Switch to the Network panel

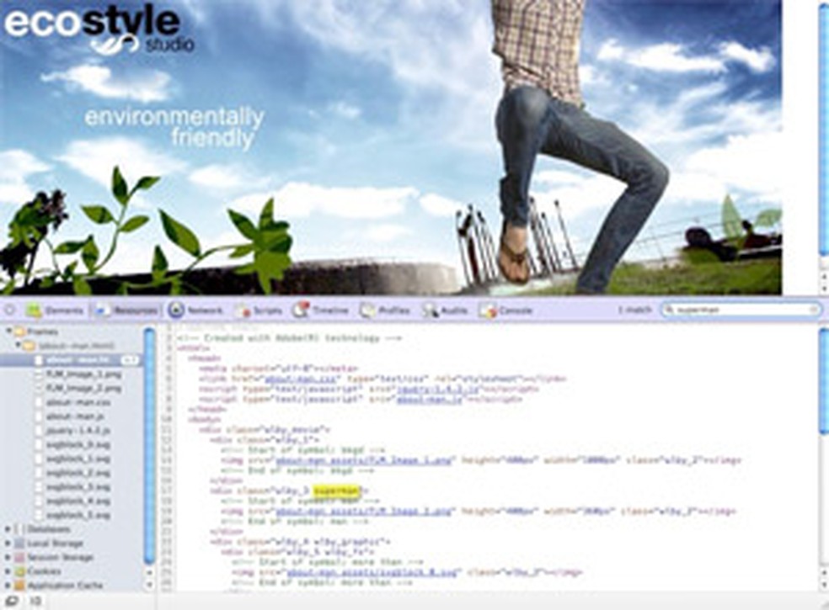[x=195, y=310]
